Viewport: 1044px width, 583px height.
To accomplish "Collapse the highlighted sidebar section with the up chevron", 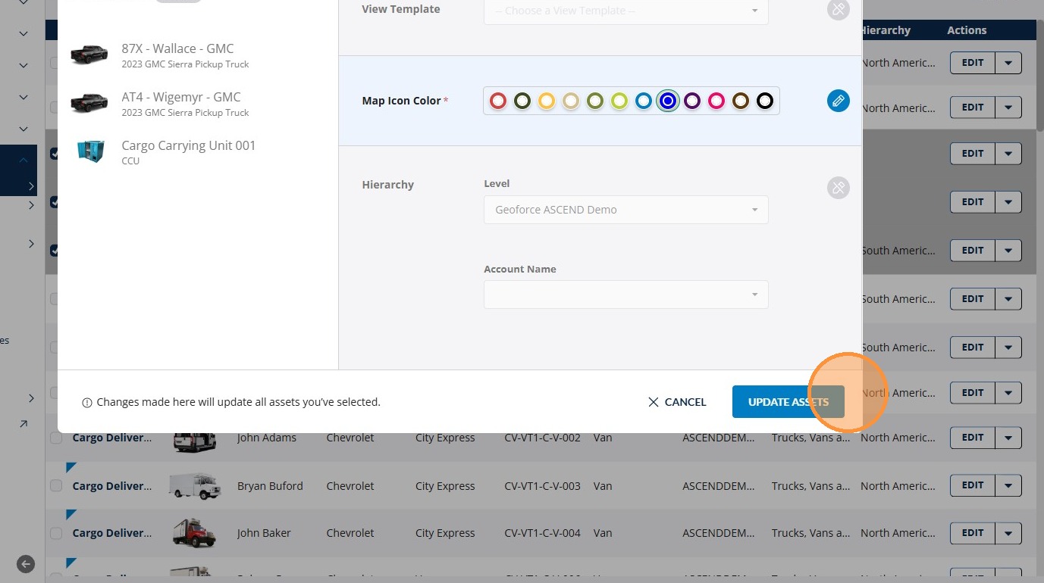I will click(x=24, y=160).
